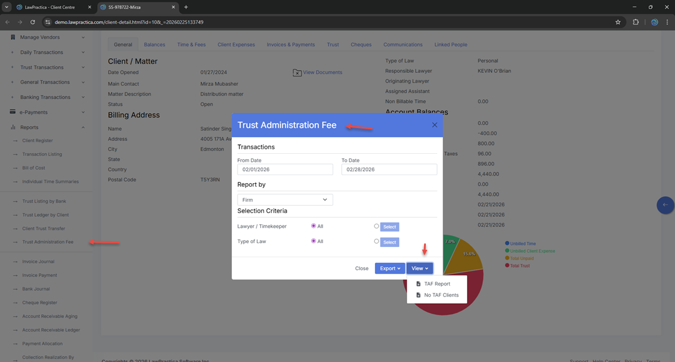Choose No TAF Clients from View menu
Screen dimensions: 675x362
441,295
